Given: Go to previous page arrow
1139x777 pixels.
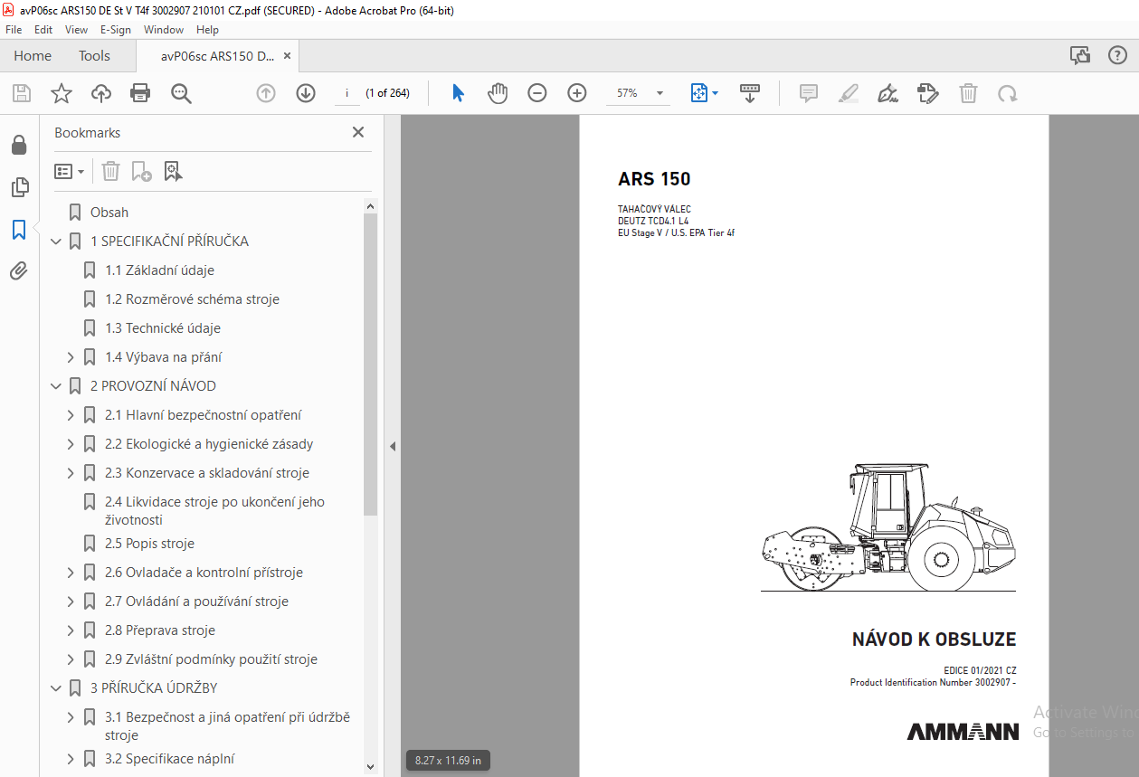Looking at the screenshot, I should [266, 93].
